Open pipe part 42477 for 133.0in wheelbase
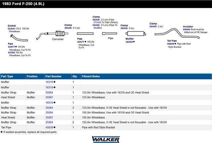This screenshot has width=212, height=143. [11, 47]
